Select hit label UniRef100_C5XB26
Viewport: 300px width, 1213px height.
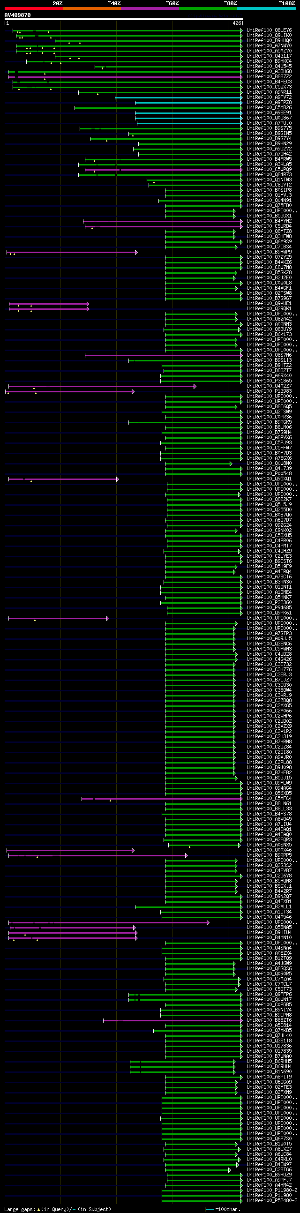[x=269, y=108]
